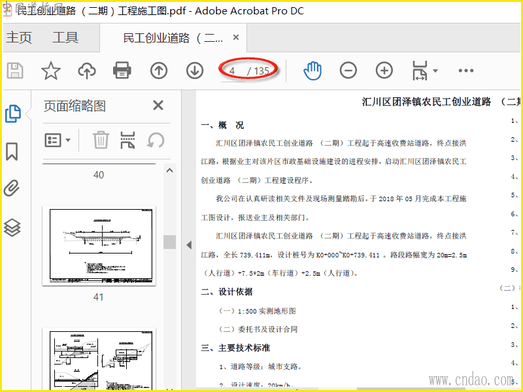
Task: Open Page Thumbnails sidebar icon
Action: (13, 114)
